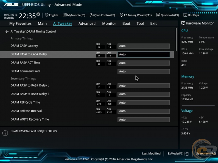Image resolution: width=218 pixels, height=163 pixels.
Task: Click memory frequency 2133 MHz value
Action: click(187, 88)
